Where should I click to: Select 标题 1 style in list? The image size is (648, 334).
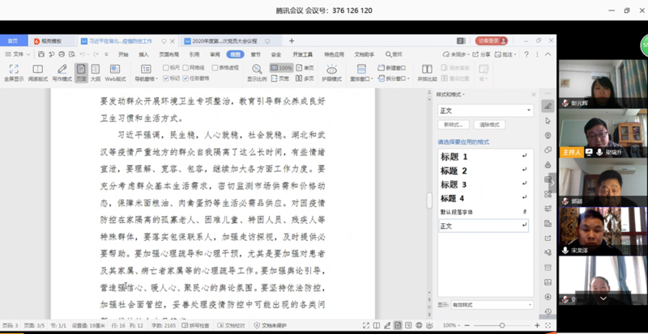coord(454,156)
